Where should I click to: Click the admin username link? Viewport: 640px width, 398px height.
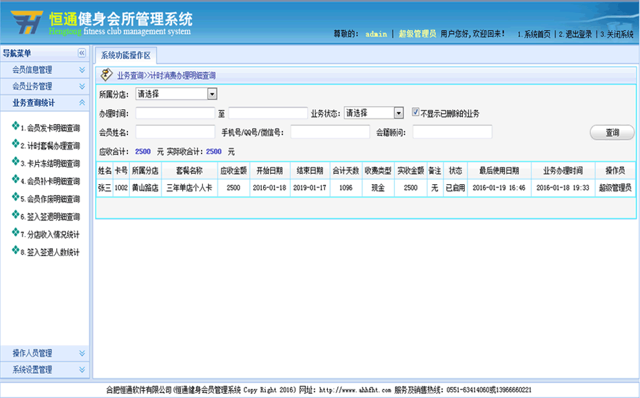click(x=376, y=34)
